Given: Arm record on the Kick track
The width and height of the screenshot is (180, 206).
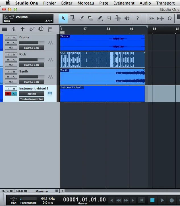Looking at the screenshot, I should (x=8, y=60).
